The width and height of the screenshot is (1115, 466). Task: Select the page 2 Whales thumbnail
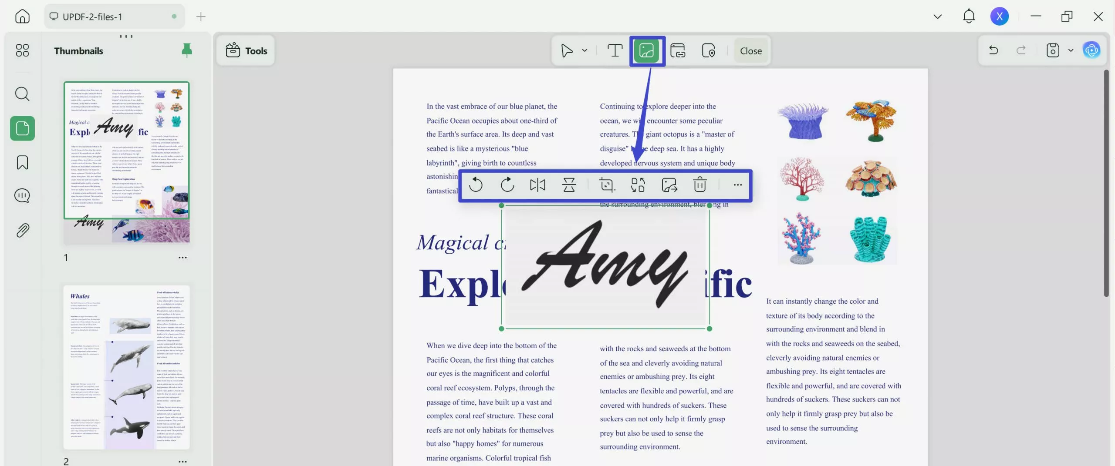(x=127, y=368)
